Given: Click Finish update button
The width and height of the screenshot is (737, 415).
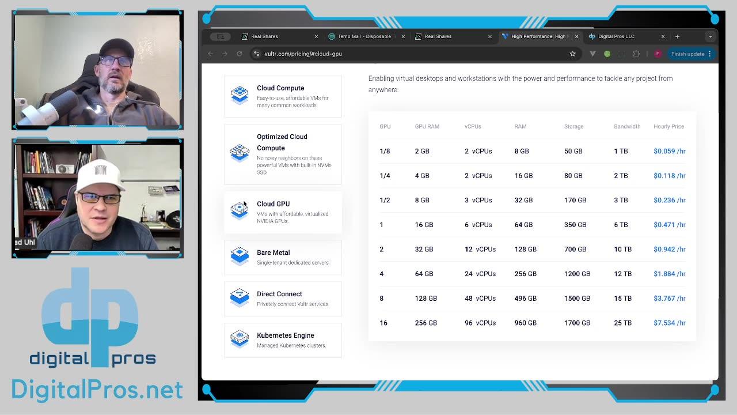Looking at the screenshot, I should [x=691, y=54].
